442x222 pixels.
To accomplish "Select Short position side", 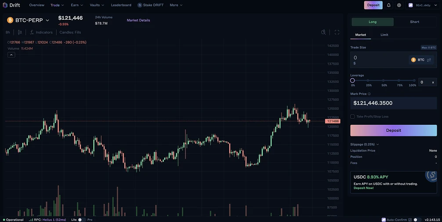I will click(x=415, y=22).
